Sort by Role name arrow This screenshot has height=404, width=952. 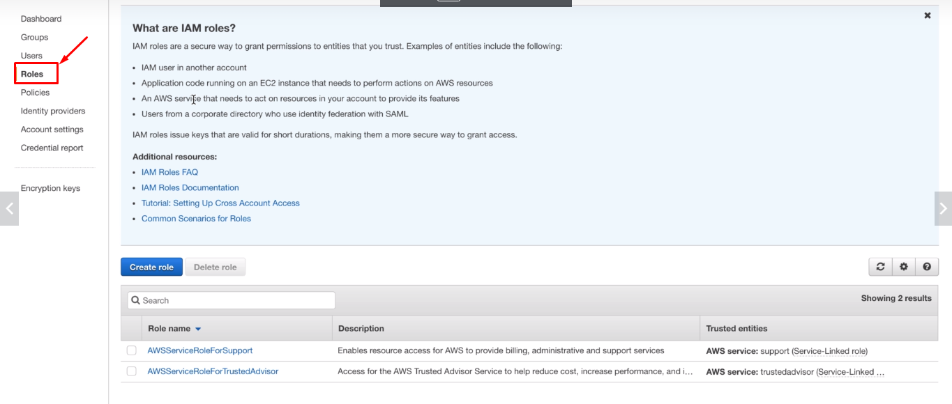click(198, 329)
